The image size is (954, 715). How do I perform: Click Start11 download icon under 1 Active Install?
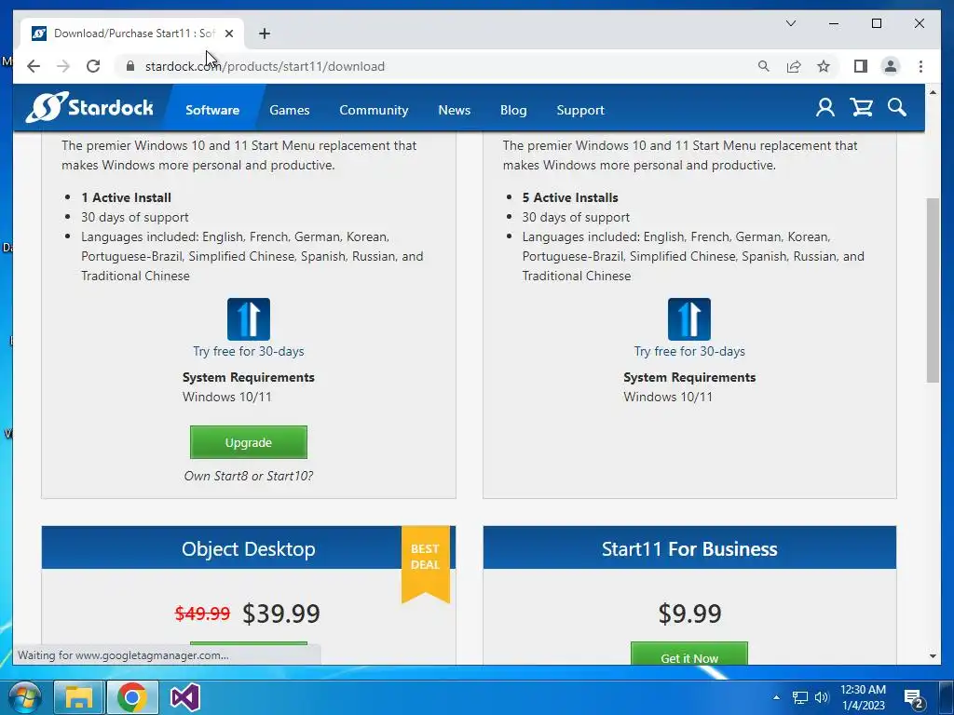tap(248, 319)
